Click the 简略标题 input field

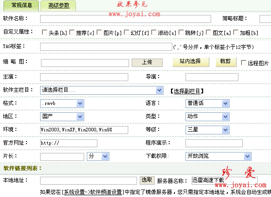click(265, 19)
